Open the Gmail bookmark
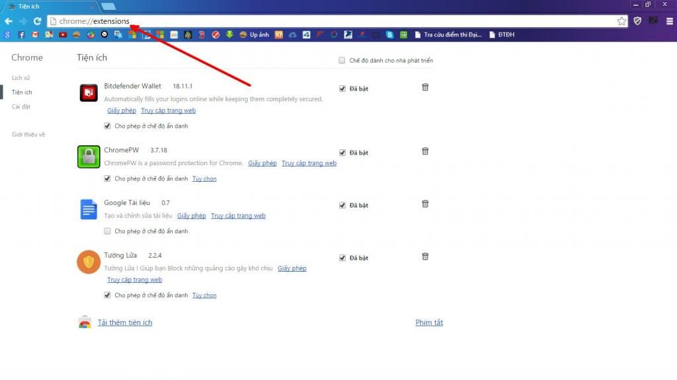Viewport: 677px width, 380px height. click(35, 35)
